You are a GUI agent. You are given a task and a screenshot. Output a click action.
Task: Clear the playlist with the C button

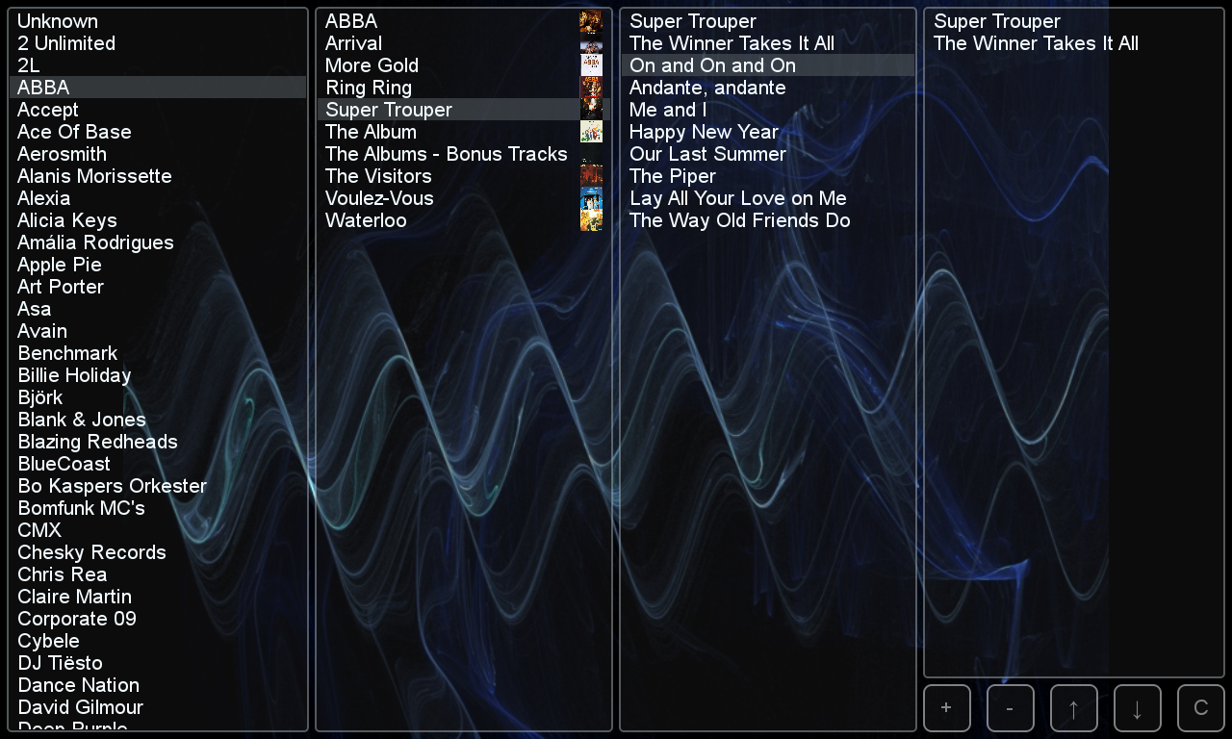click(x=1201, y=708)
